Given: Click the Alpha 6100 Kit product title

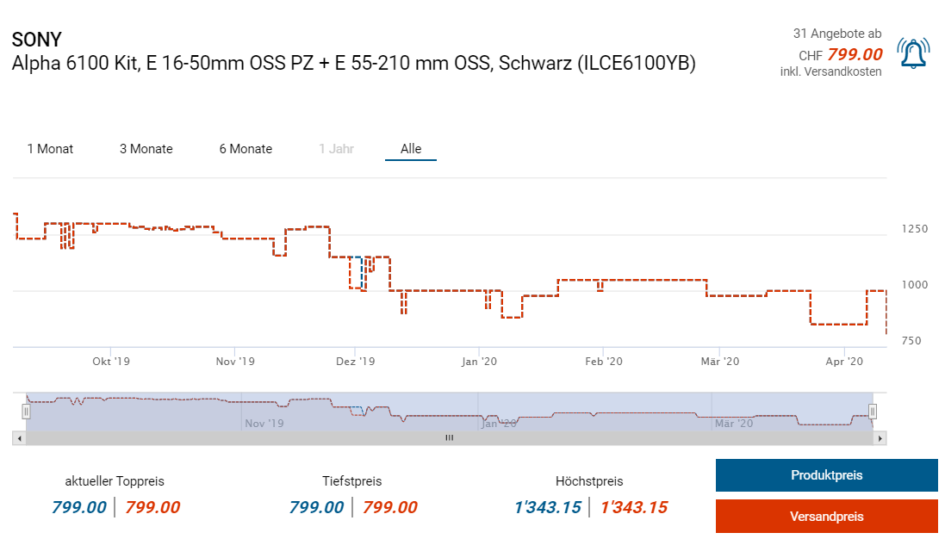Looking at the screenshot, I should pyautogui.click(x=353, y=63).
